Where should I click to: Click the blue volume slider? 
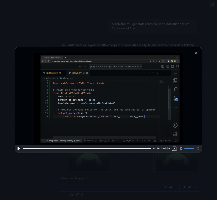coord(189,148)
